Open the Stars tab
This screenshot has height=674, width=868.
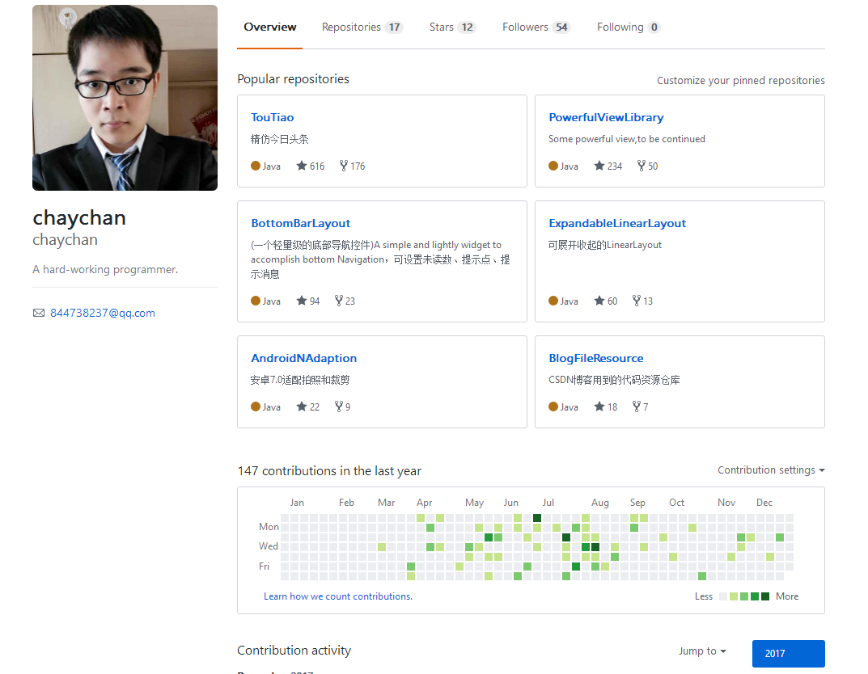452,27
